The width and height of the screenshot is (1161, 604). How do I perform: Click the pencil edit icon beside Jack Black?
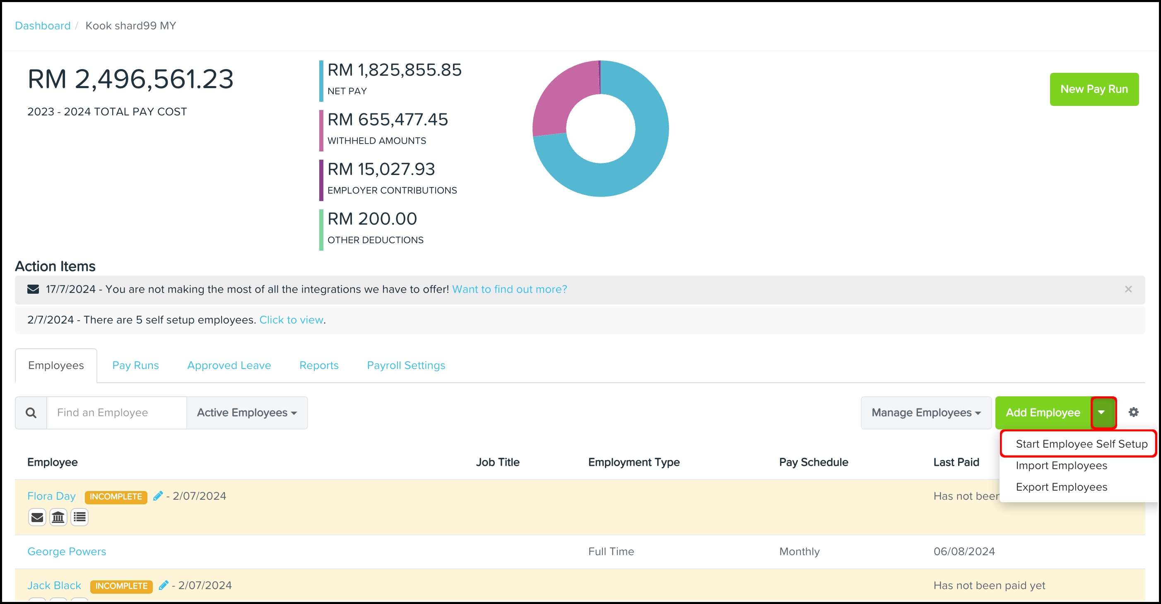pyautogui.click(x=163, y=585)
